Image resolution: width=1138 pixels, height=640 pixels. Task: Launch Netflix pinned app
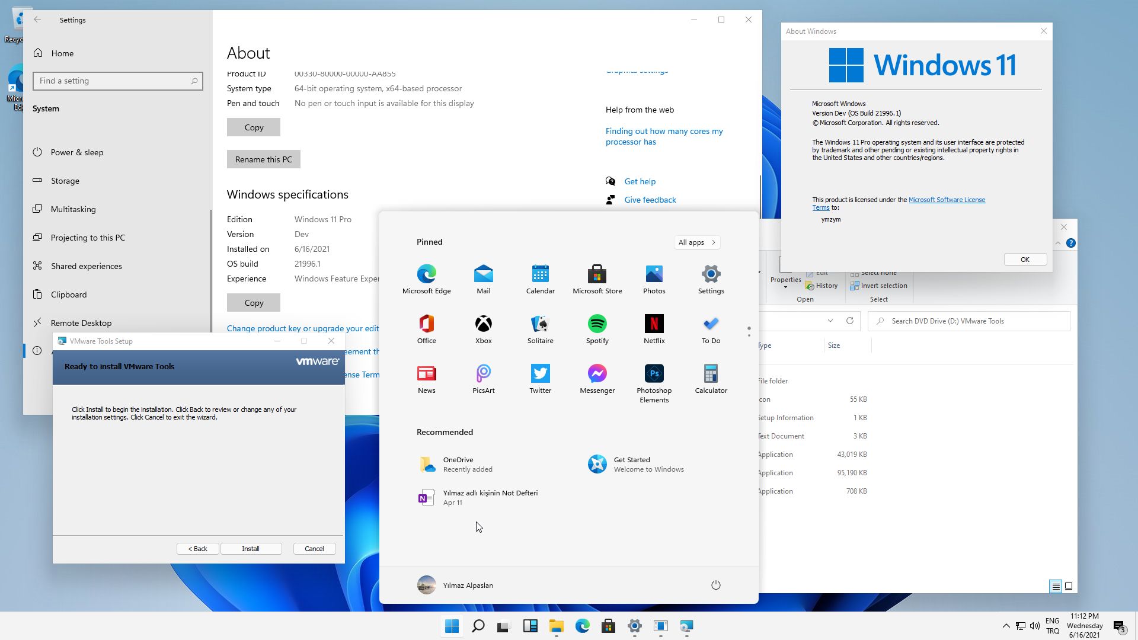(654, 328)
